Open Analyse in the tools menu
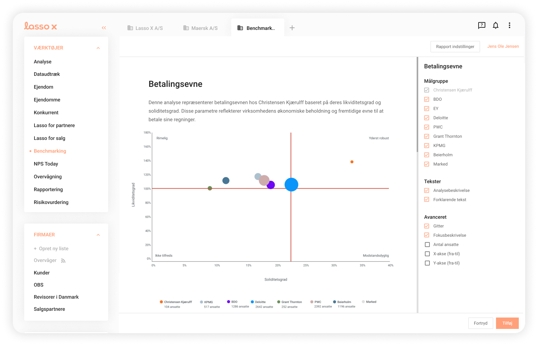Screen dimensions: 538x346 (x=43, y=62)
